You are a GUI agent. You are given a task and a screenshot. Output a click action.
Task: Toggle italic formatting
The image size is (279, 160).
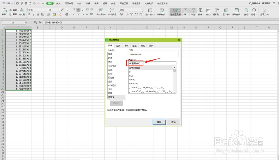[x=33, y=14]
